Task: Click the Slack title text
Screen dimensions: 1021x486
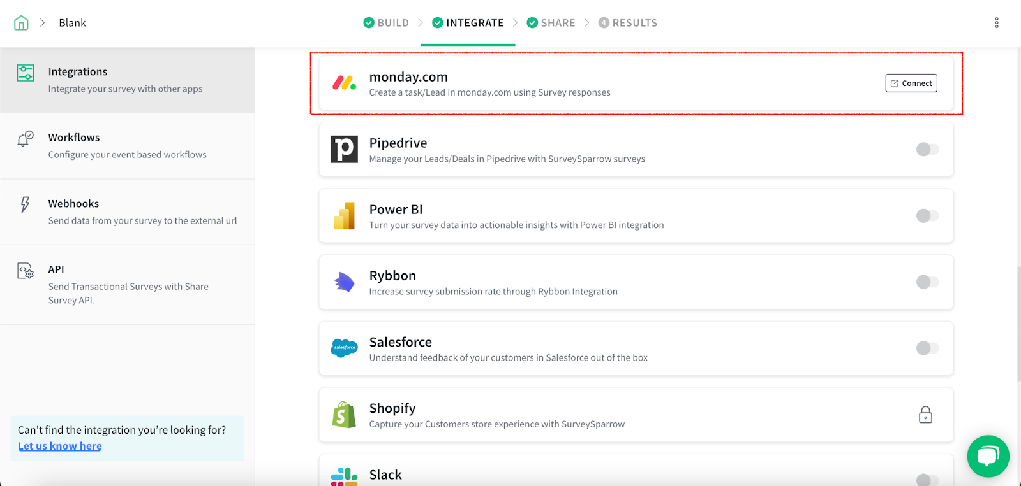Action: (x=385, y=475)
